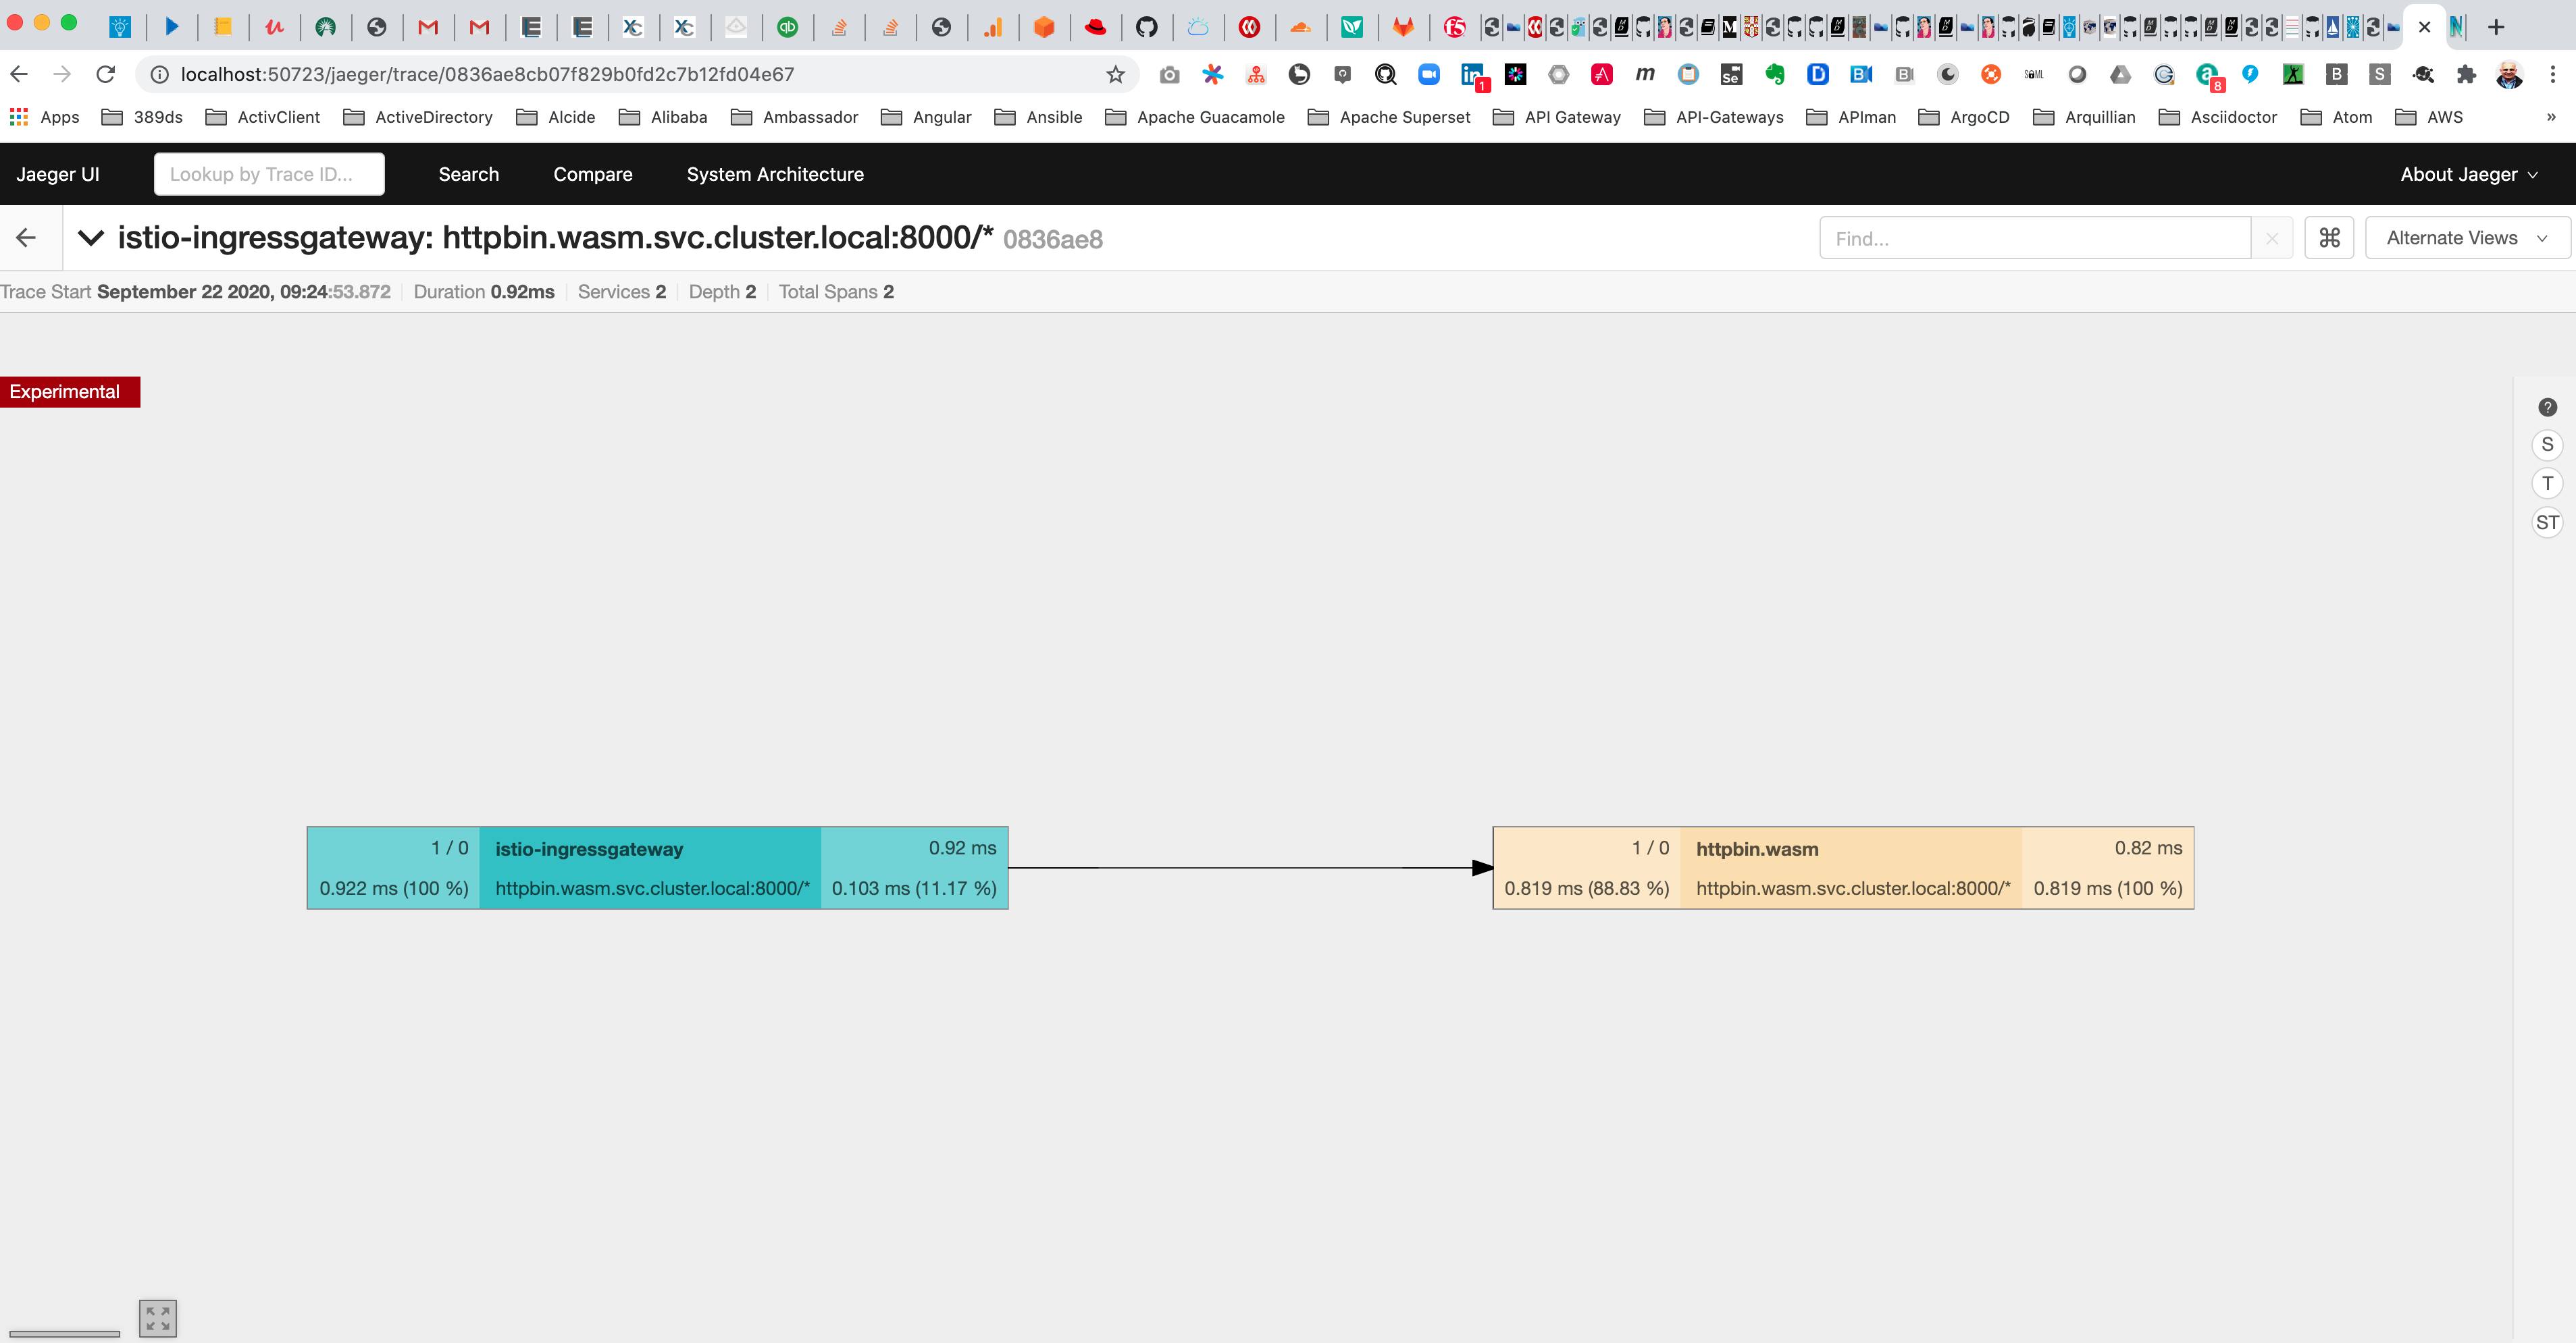2576x1343 pixels.
Task: Open Apps bookmarks shortcut
Action: [45, 117]
